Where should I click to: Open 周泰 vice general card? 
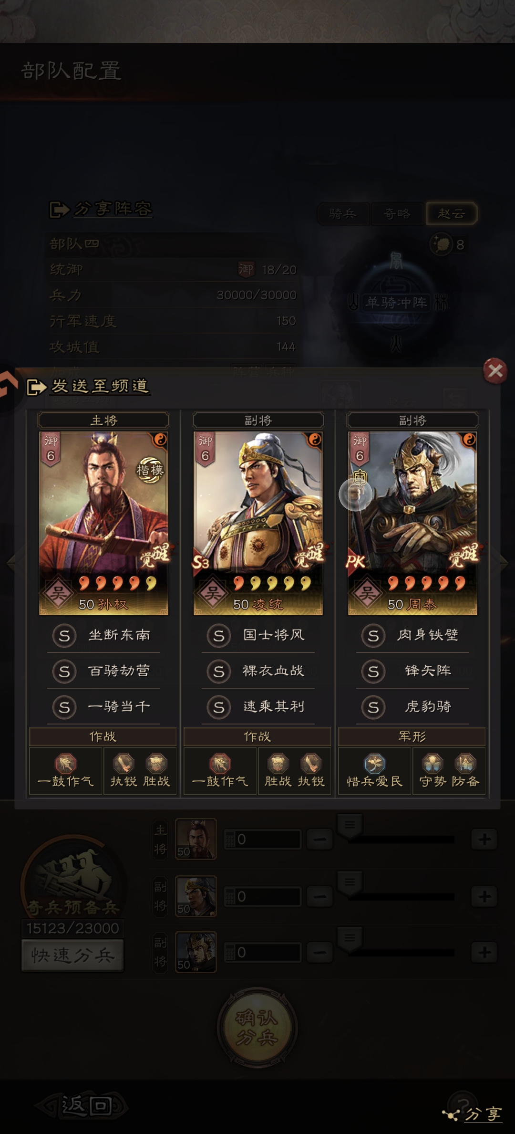pos(412,524)
